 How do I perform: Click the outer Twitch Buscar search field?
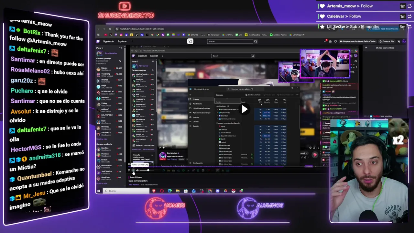click(x=230, y=41)
